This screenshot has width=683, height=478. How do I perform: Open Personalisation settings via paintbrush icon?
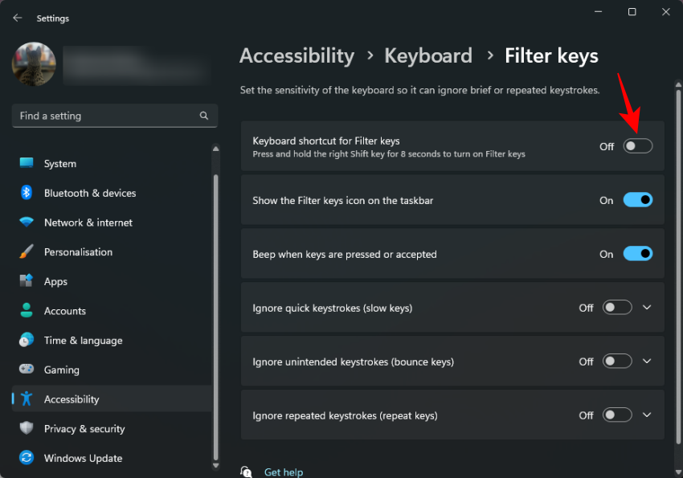(25, 251)
